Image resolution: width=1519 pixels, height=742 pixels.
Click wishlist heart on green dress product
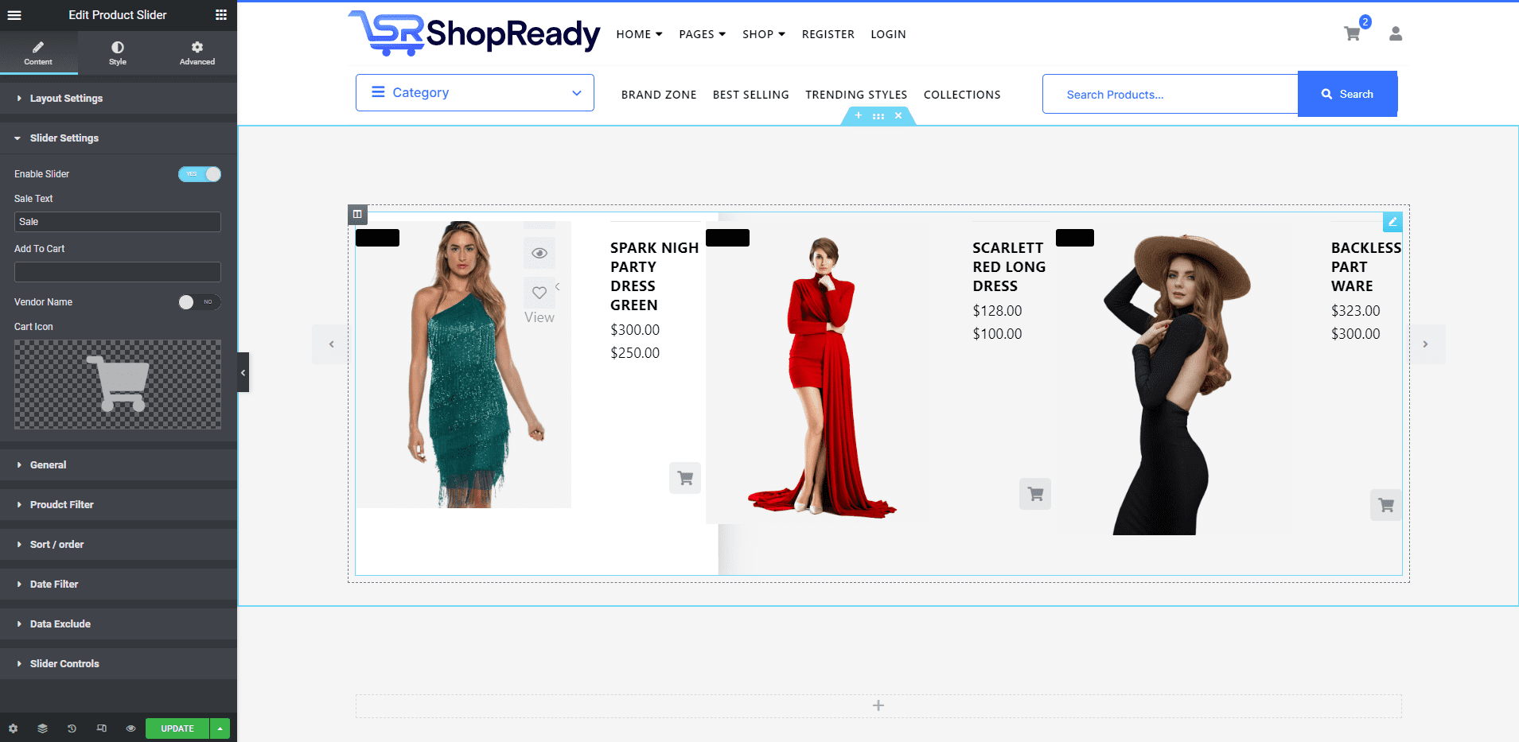click(x=539, y=293)
